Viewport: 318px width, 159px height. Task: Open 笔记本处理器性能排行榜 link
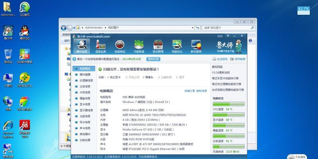click(227, 84)
